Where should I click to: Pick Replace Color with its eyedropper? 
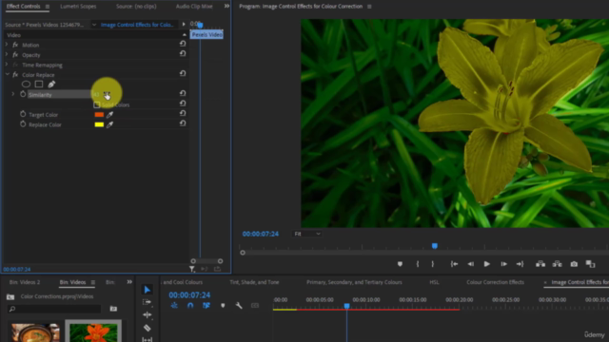pyautogui.click(x=110, y=124)
